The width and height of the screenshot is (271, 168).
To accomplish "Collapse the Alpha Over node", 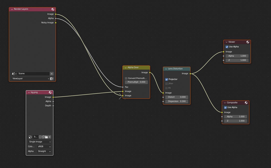I will [126, 68].
